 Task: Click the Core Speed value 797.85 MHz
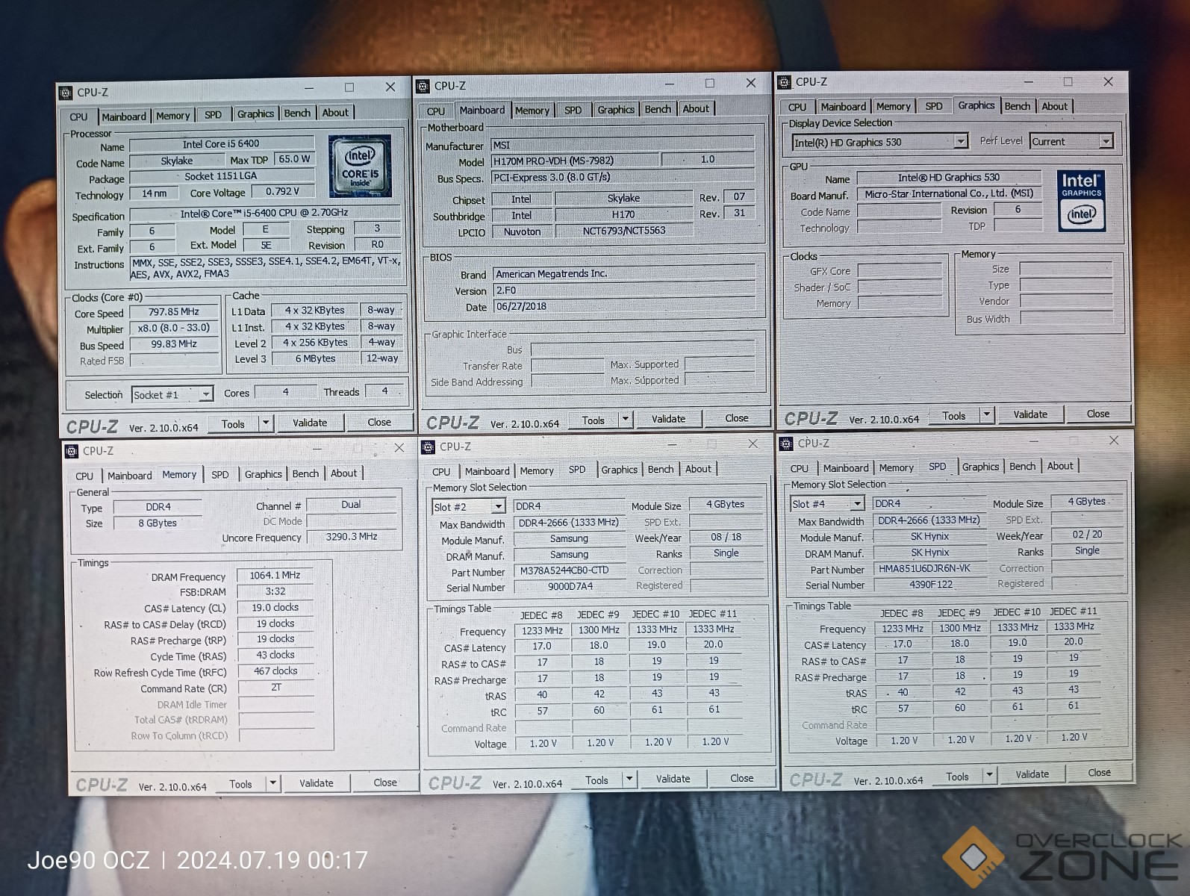click(174, 312)
